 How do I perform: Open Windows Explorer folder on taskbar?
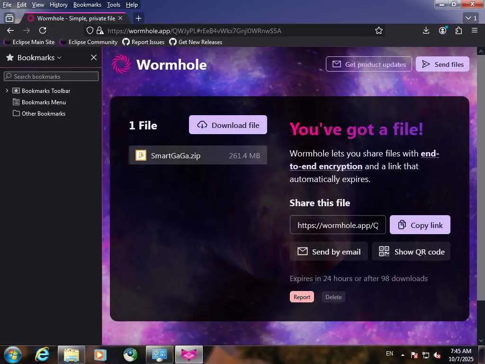72,355
